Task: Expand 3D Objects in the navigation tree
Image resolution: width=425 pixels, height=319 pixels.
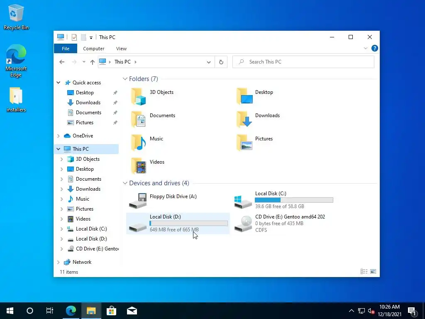Action: [x=62, y=159]
